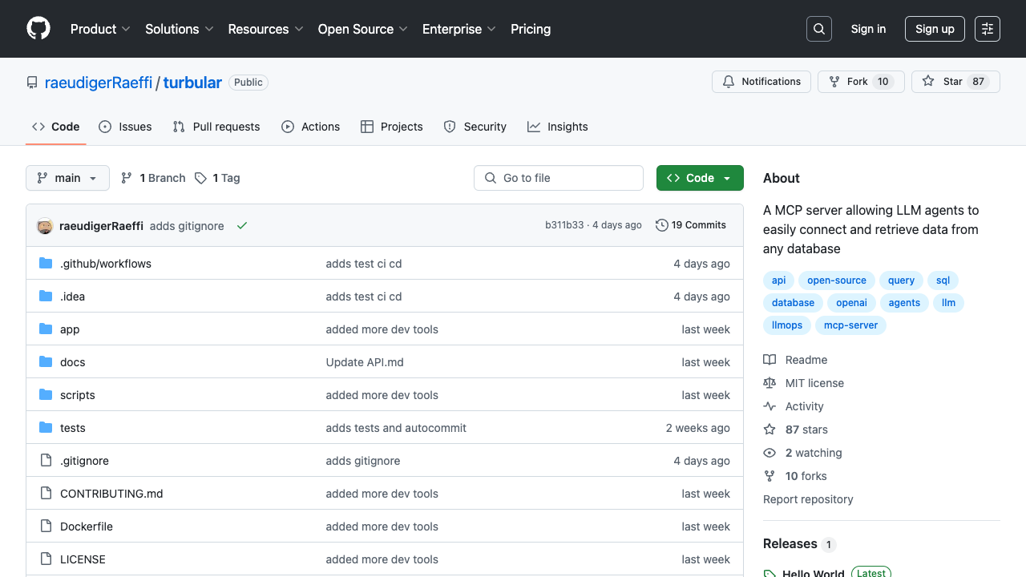Click the eye icon beside 2 watching
Viewport: 1026px width, 577px height.
click(769, 453)
